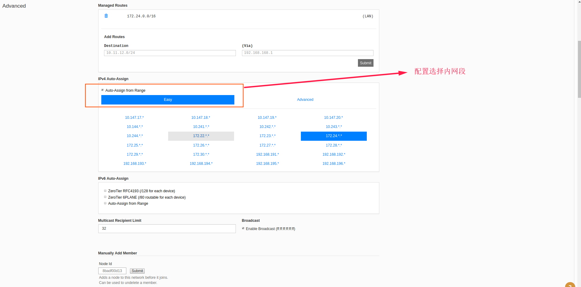Click the orange help icon at bottom right
Image resolution: width=581 pixels, height=287 pixels.
pyautogui.click(x=570, y=285)
